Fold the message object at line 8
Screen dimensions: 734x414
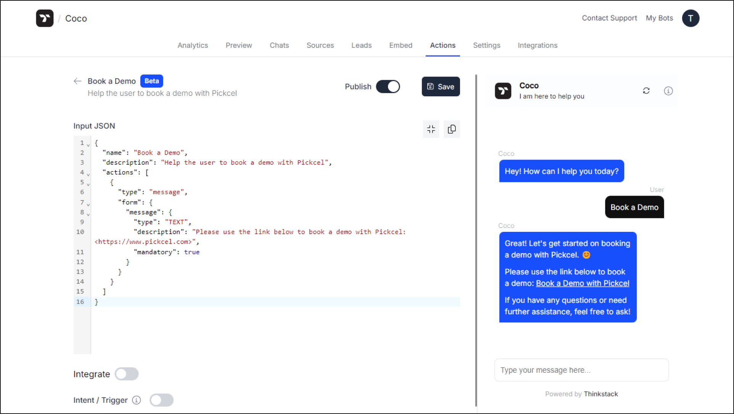click(88, 214)
